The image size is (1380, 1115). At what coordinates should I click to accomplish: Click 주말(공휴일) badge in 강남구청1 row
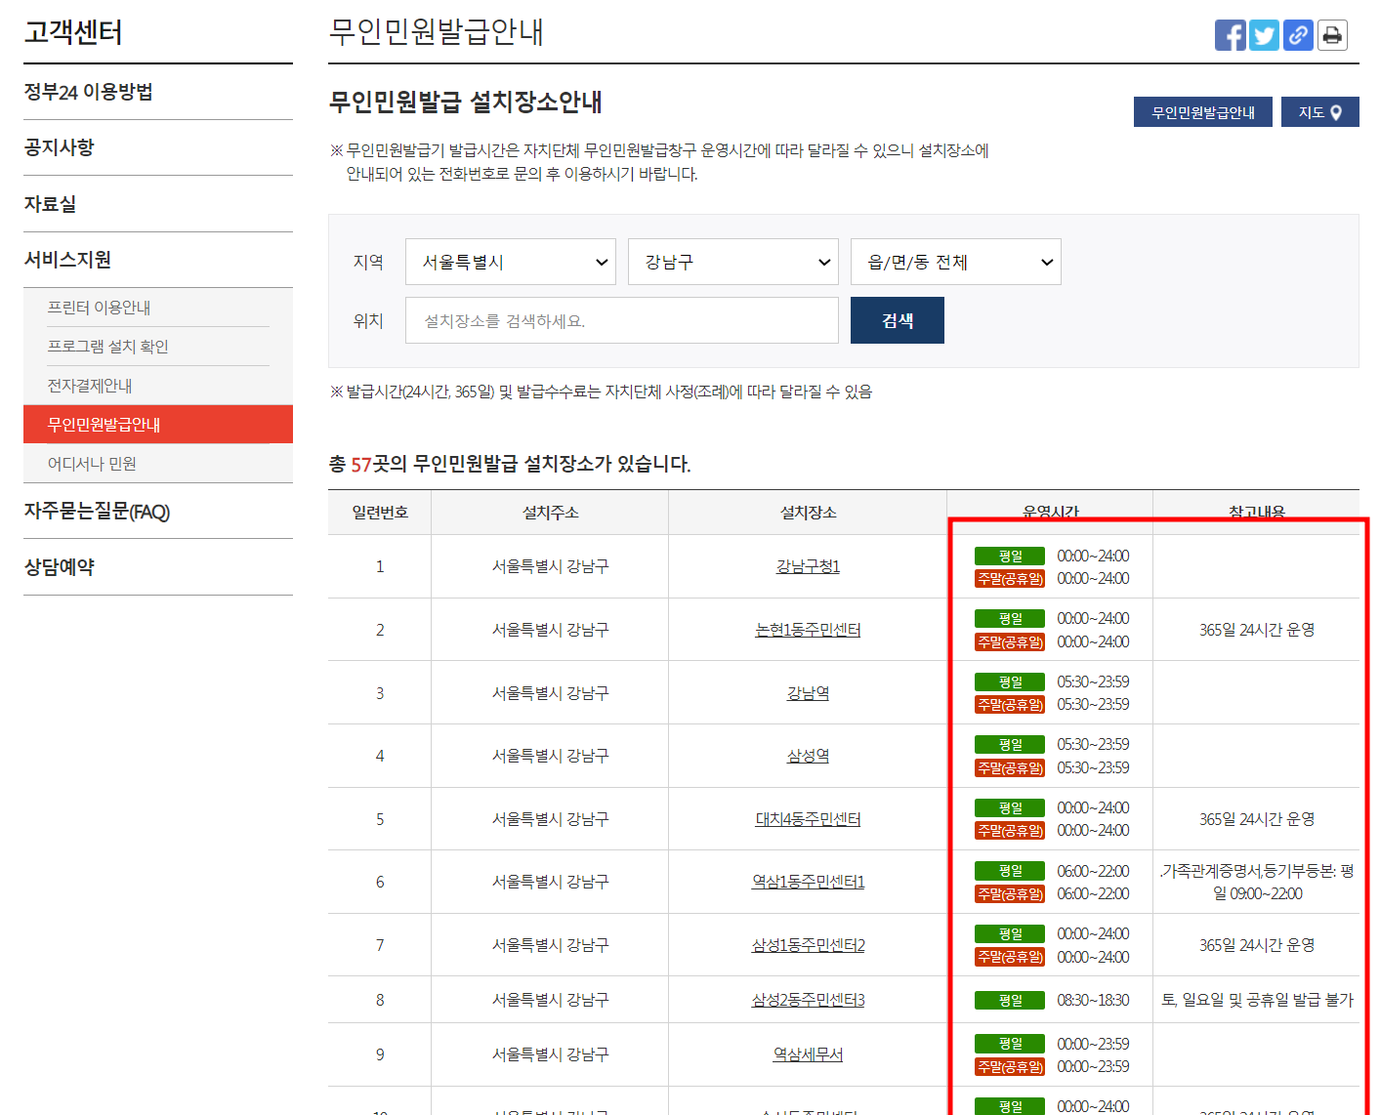[1010, 579]
